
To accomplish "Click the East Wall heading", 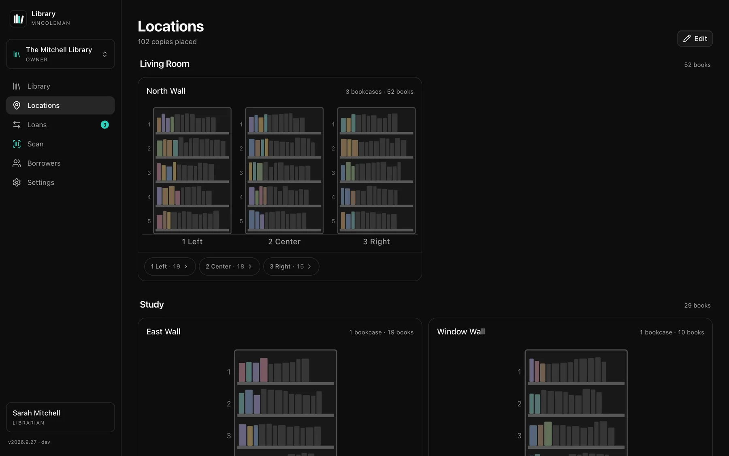I will click(x=163, y=332).
